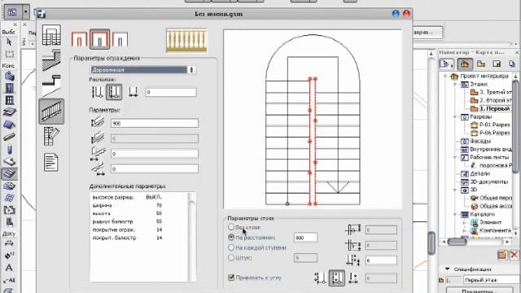
Task: Open the top-left toolbar dropdown arrow
Action: pyautogui.click(x=26, y=13)
